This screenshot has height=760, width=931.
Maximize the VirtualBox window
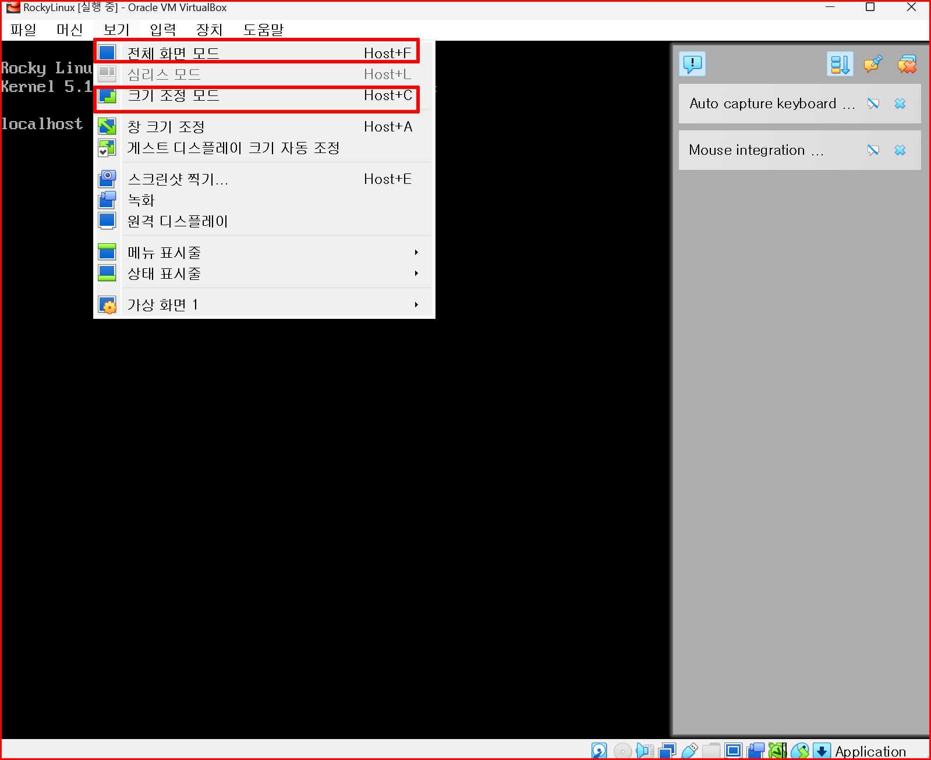(x=870, y=7)
